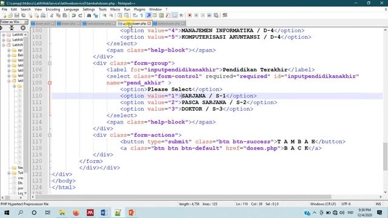Toggle Word Wrap in the toolbar

[135, 15]
